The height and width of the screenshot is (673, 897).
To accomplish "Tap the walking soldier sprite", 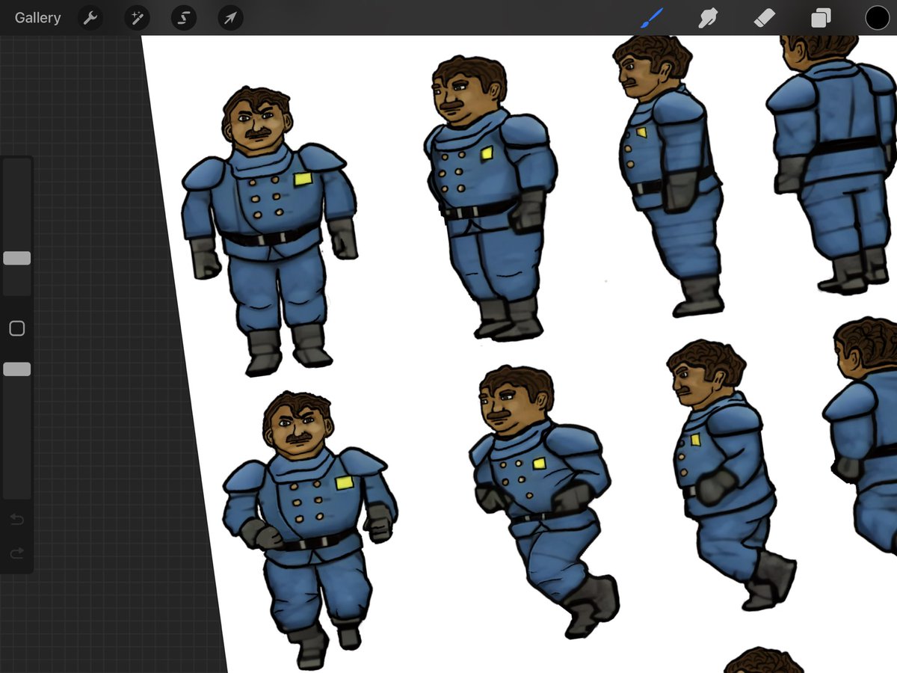I will click(299, 508).
